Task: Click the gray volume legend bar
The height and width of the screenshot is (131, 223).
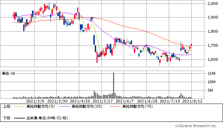Action: coord(19,118)
